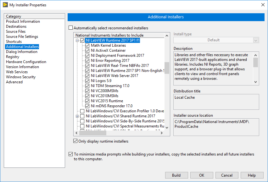Close the My Installer Properties dialog

pyautogui.click(x=263, y=5)
